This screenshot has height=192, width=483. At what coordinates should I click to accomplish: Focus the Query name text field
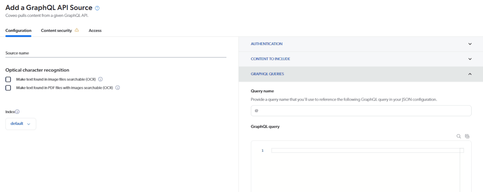[x=361, y=111]
